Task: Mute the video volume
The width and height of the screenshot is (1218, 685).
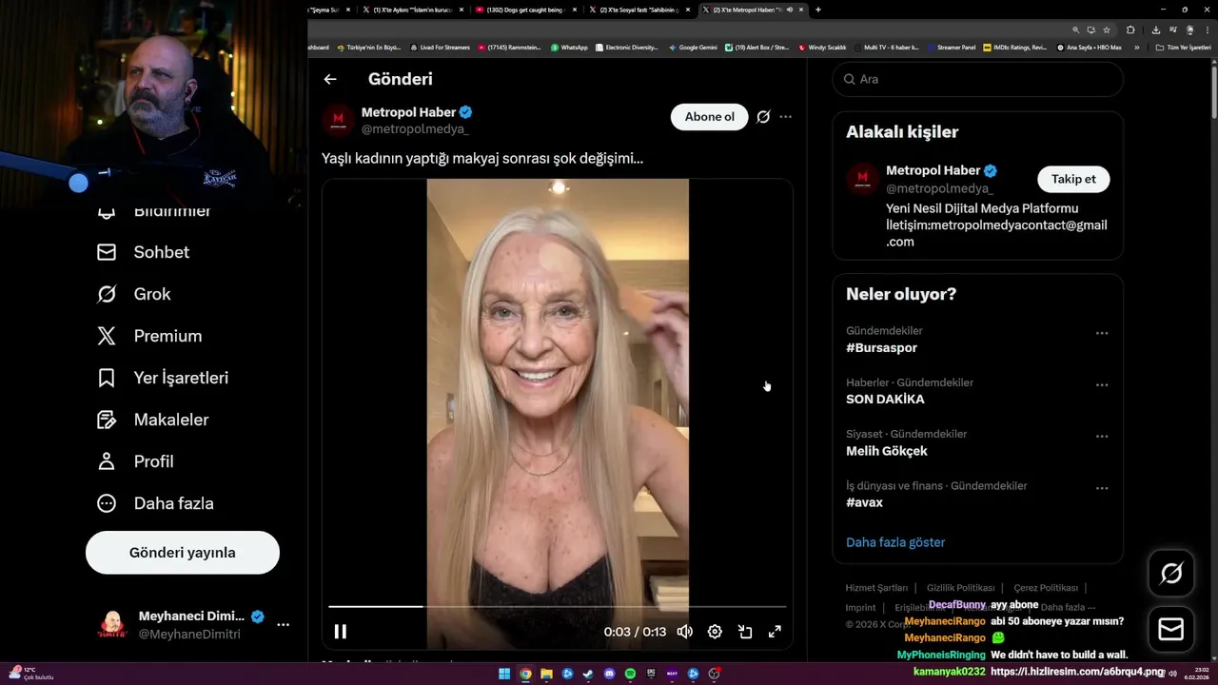Action: (684, 632)
